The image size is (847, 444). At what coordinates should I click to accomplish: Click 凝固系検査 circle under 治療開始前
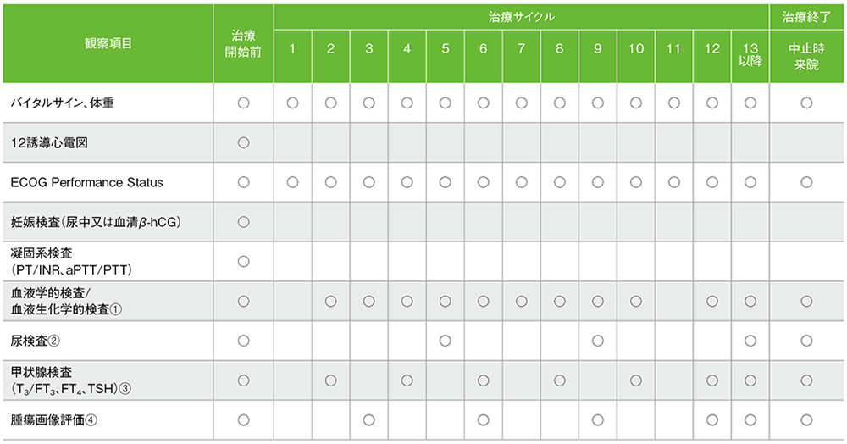tap(243, 261)
